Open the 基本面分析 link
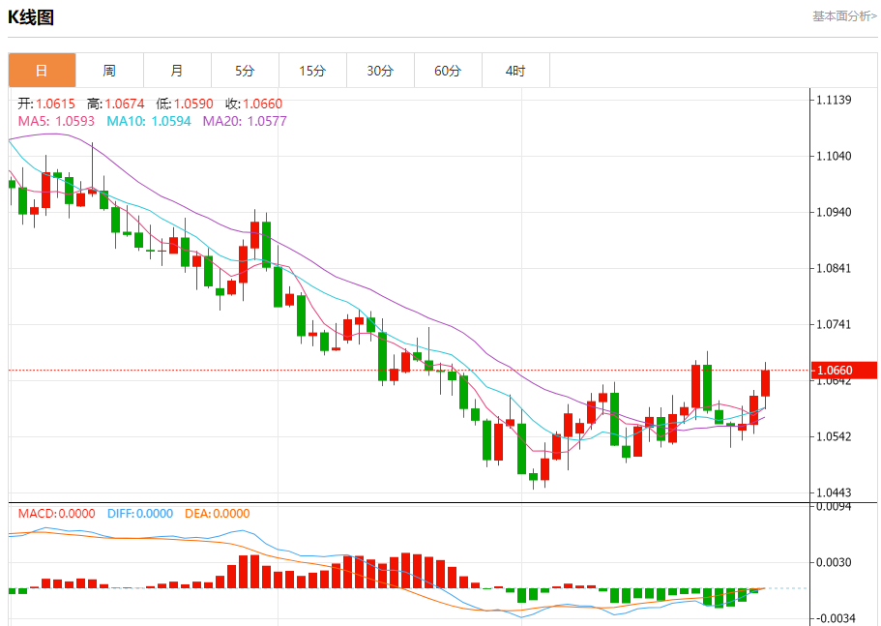This screenshot has height=626, width=881. [x=844, y=16]
